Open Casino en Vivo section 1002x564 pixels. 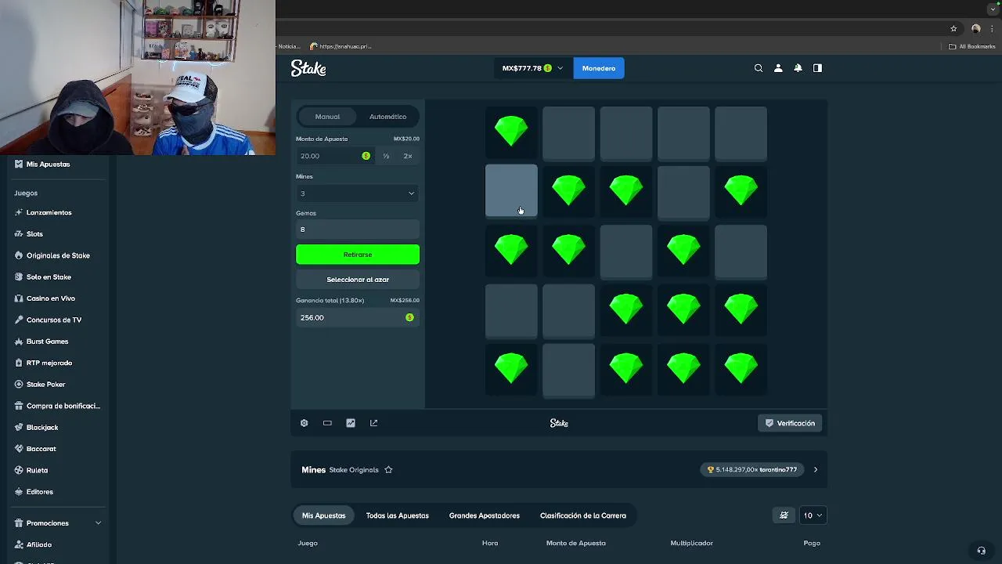(51, 298)
